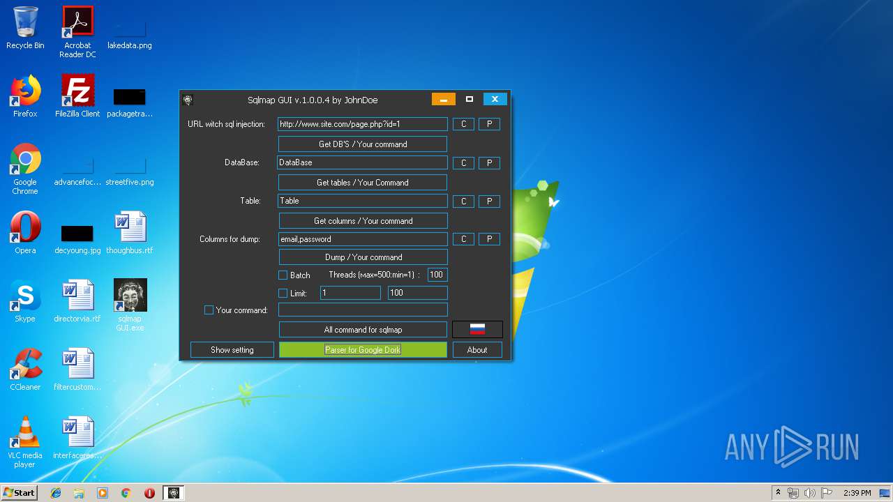Focus the Limit start field containing 1

click(350, 293)
